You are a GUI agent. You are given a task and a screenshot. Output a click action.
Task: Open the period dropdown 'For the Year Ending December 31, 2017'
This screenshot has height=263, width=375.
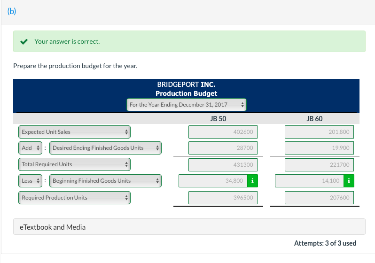[x=186, y=105]
